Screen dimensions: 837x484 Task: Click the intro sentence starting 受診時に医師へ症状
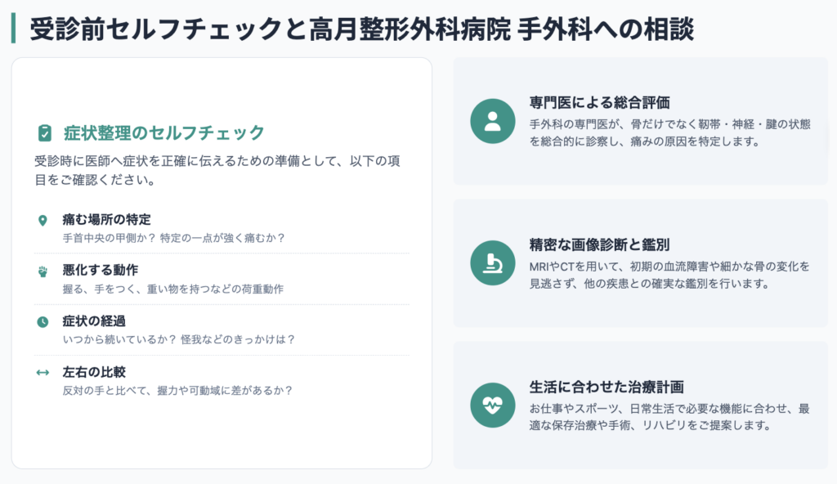click(x=217, y=170)
